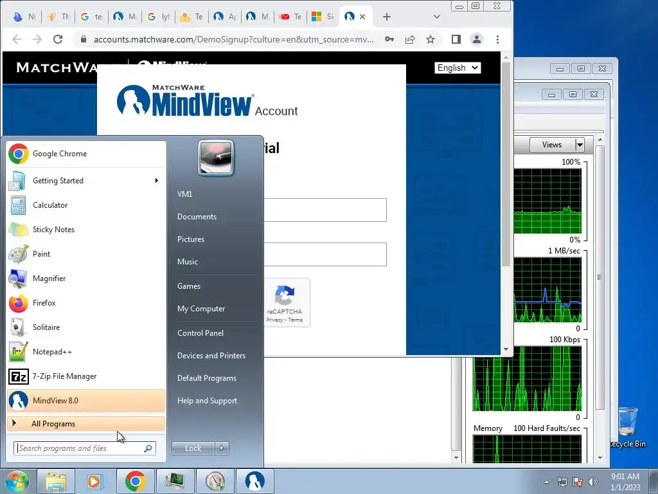Expand Getting Started submenu arrow
658x494 pixels.
(157, 181)
